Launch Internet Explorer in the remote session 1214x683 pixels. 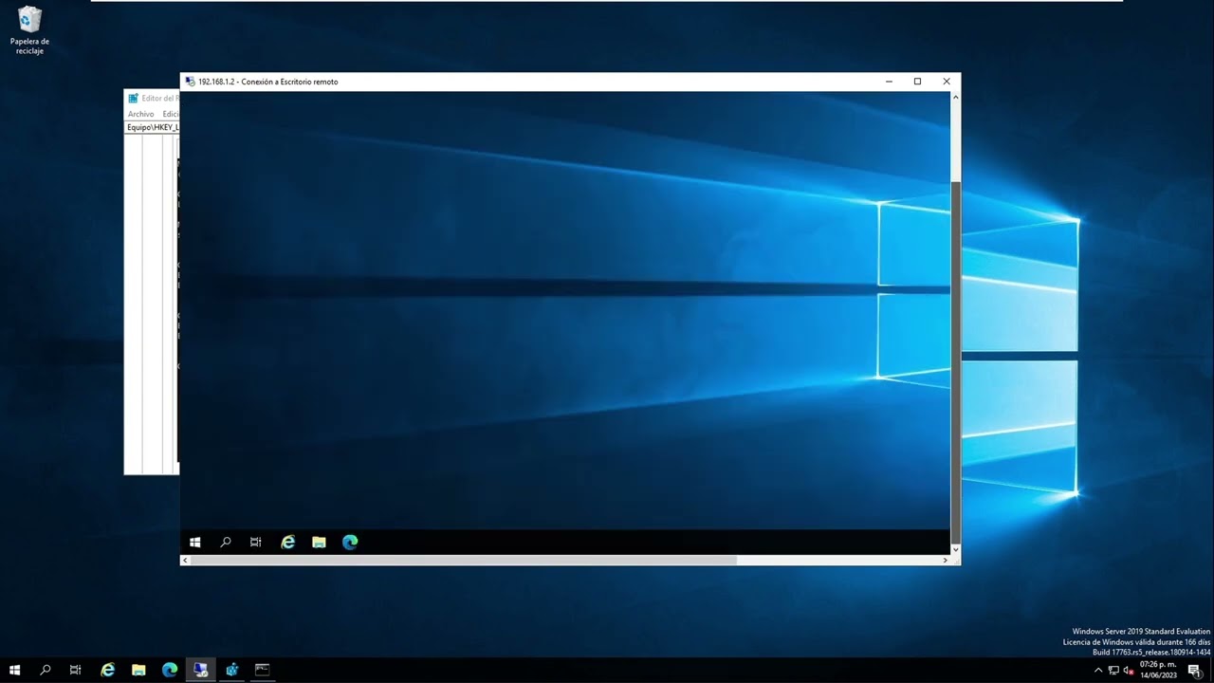(288, 542)
